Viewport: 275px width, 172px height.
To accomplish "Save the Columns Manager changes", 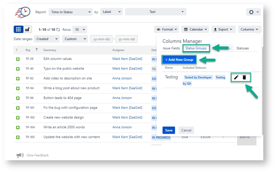I will point(168,130).
